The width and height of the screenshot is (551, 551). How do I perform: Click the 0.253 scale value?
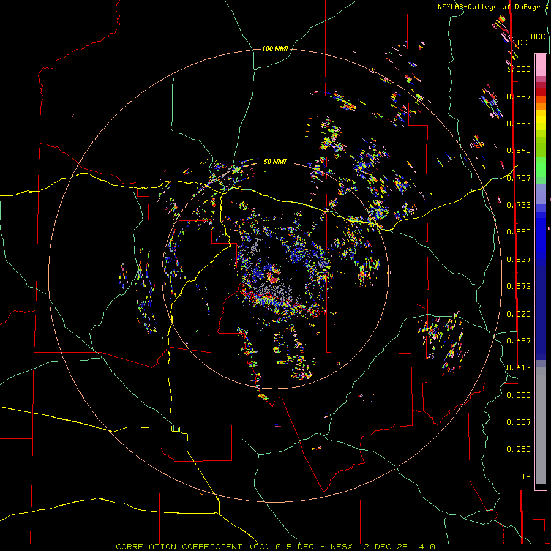[519, 449]
